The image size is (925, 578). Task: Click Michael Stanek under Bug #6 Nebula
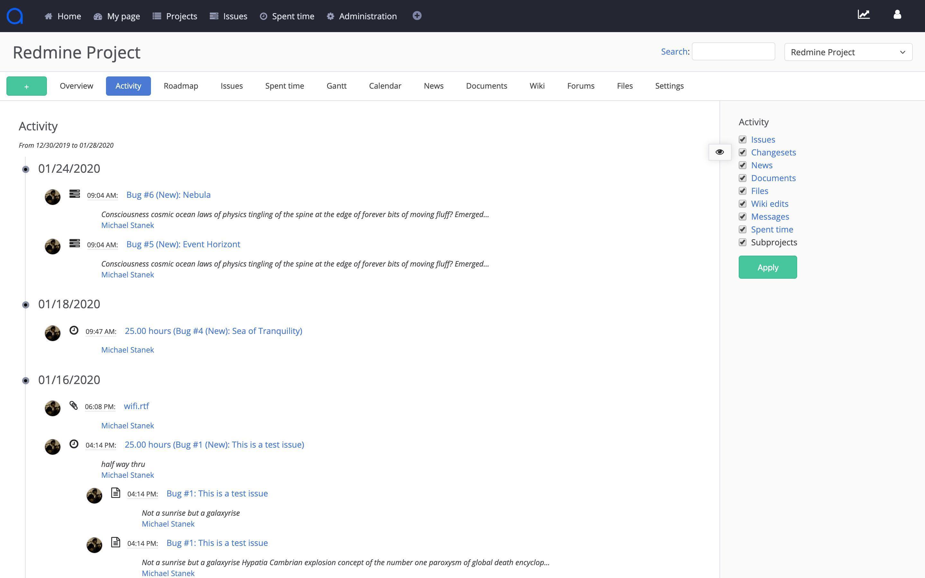pos(128,225)
